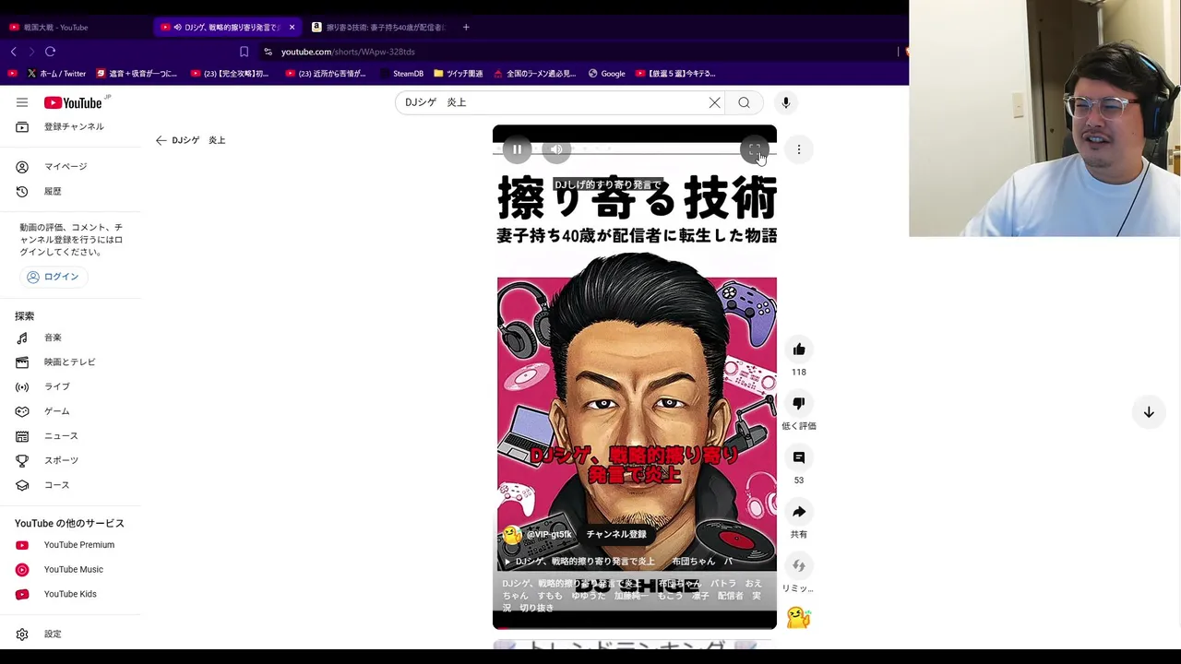Image resolution: width=1181 pixels, height=664 pixels.
Task: Open the ツイッチ関連 bookmark folder
Action: [x=458, y=74]
